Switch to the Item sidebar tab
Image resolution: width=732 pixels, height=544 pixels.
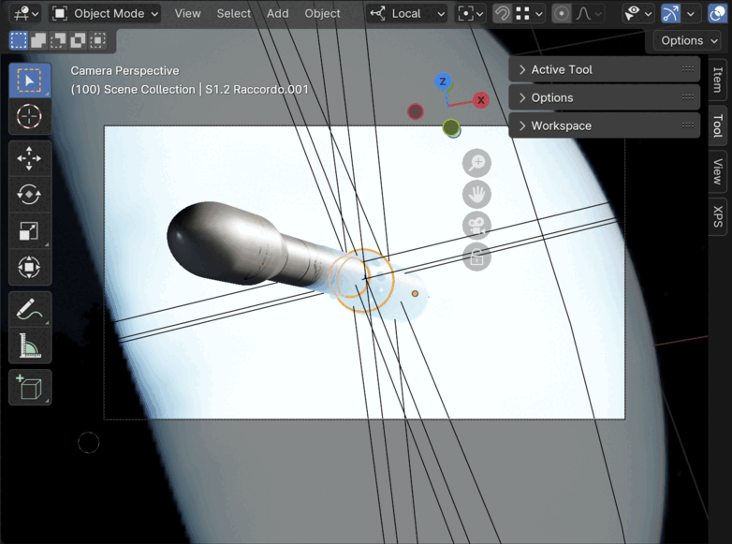718,80
